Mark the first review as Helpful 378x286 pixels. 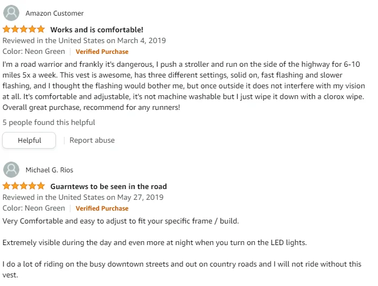(x=29, y=140)
